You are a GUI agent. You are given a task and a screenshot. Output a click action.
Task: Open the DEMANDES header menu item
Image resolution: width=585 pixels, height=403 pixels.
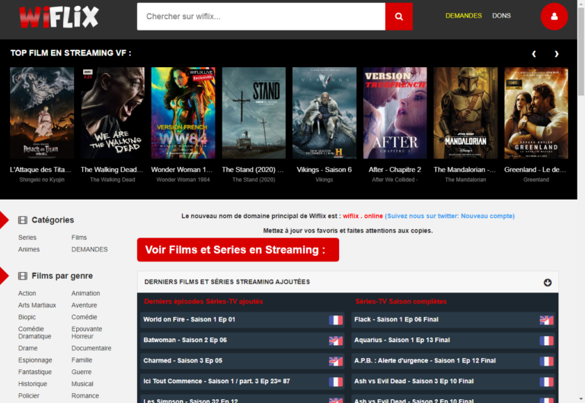(x=463, y=16)
